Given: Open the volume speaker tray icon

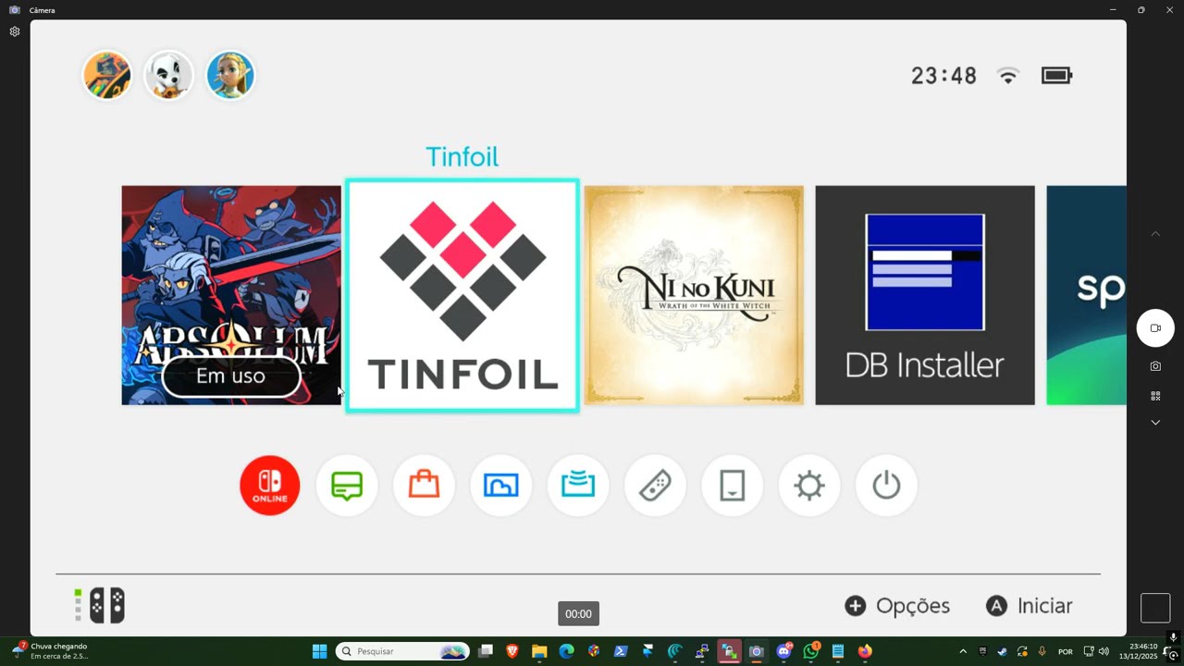Looking at the screenshot, I should 1104,651.
